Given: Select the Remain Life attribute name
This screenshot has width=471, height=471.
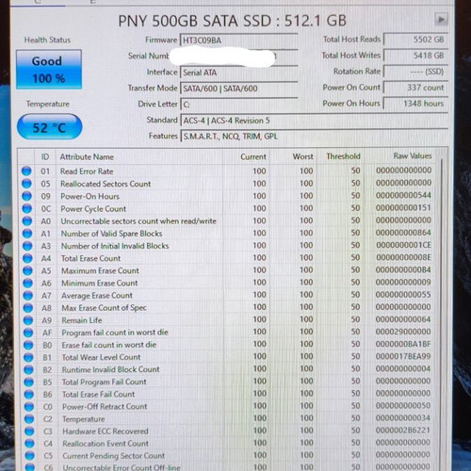Looking at the screenshot, I should tap(82, 320).
